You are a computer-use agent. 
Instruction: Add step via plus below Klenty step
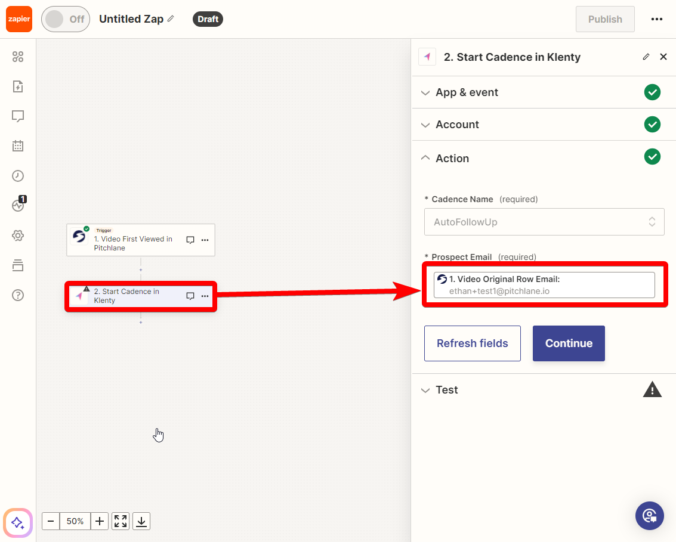point(141,322)
